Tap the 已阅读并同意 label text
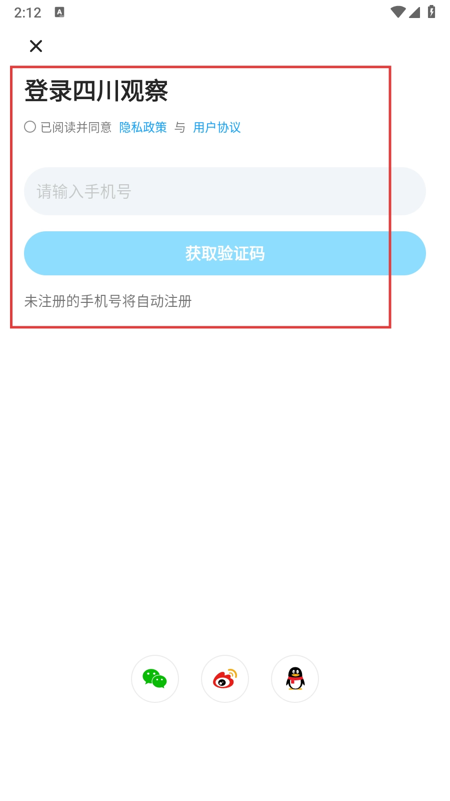The height and width of the screenshot is (801, 450). click(76, 128)
